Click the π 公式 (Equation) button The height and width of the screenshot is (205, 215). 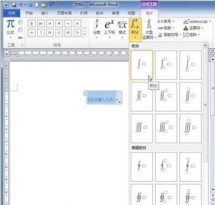click(x=11, y=29)
